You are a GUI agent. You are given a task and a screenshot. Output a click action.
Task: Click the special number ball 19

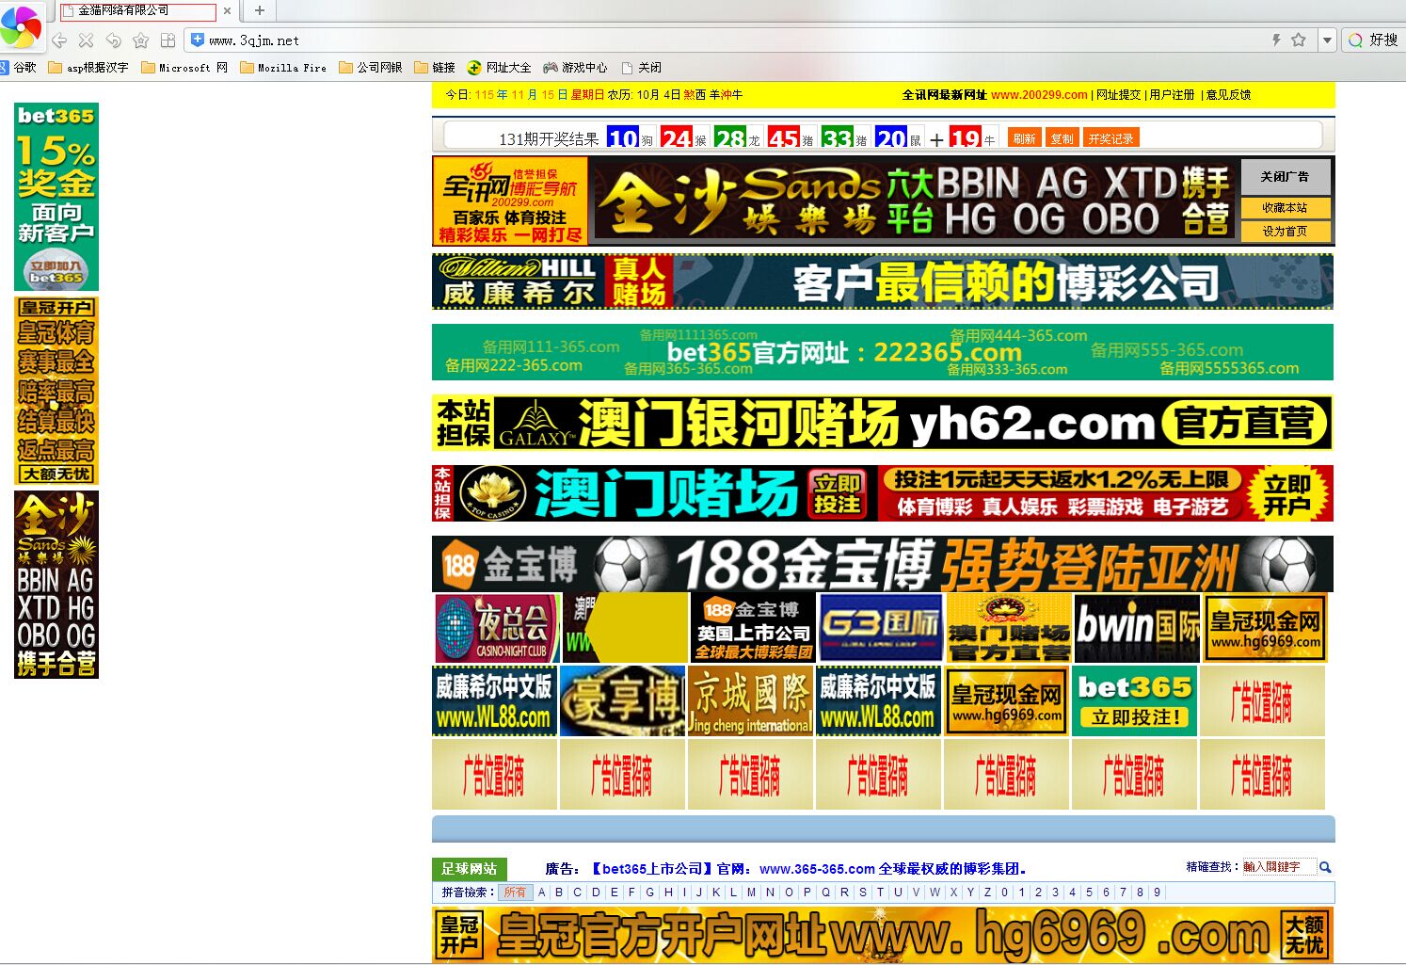pyautogui.click(x=966, y=138)
